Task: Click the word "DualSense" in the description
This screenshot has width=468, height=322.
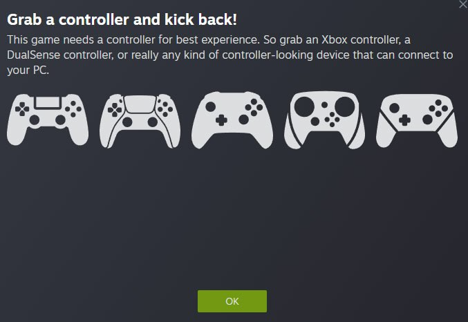Action: coord(33,55)
